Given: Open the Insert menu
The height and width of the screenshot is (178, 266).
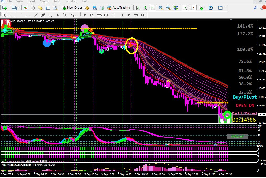Looking at the screenshot, I should point(31,1).
